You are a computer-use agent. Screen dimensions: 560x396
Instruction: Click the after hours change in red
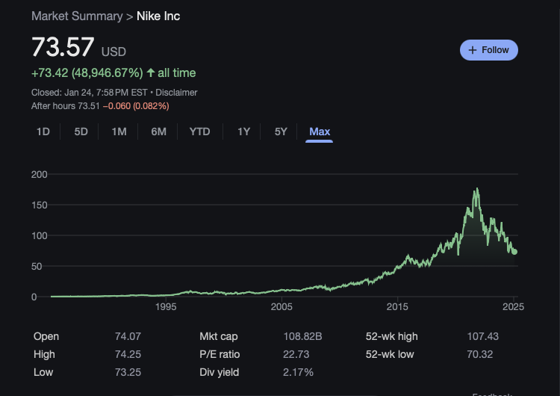tap(136, 106)
